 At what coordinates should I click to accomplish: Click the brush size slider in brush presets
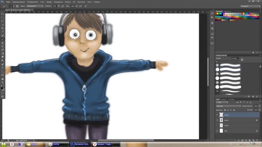pos(228,62)
